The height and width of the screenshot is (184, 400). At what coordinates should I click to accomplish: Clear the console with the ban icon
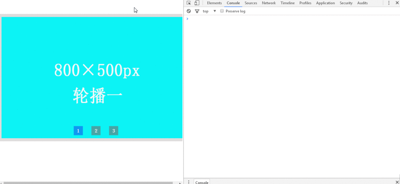[x=189, y=11]
